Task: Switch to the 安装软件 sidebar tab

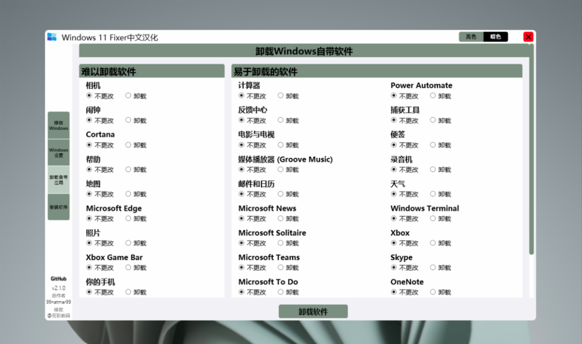Action: pyautogui.click(x=58, y=208)
